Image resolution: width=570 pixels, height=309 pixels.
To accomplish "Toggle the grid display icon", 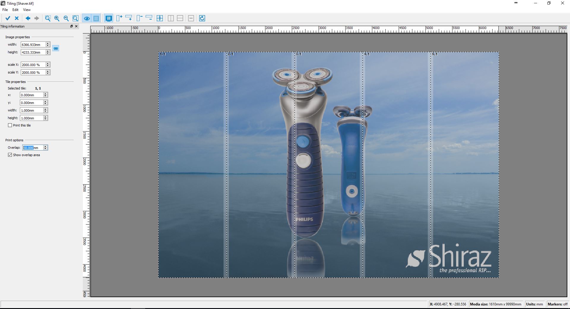I will pos(96,18).
